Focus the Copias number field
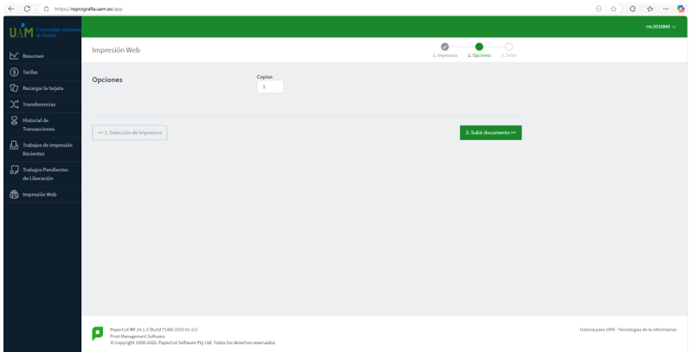 coord(270,86)
